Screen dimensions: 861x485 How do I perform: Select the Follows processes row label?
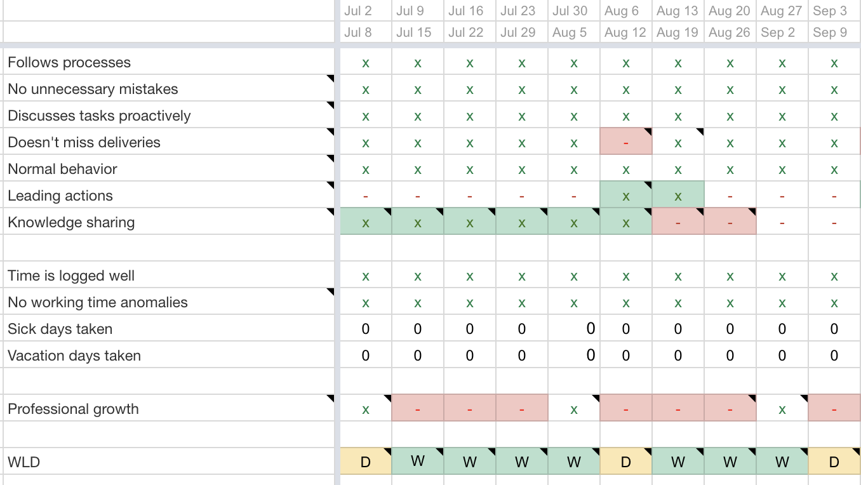coord(69,62)
